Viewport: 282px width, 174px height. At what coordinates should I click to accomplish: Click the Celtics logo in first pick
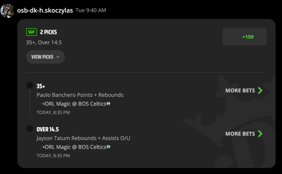pyautogui.click(x=108, y=103)
